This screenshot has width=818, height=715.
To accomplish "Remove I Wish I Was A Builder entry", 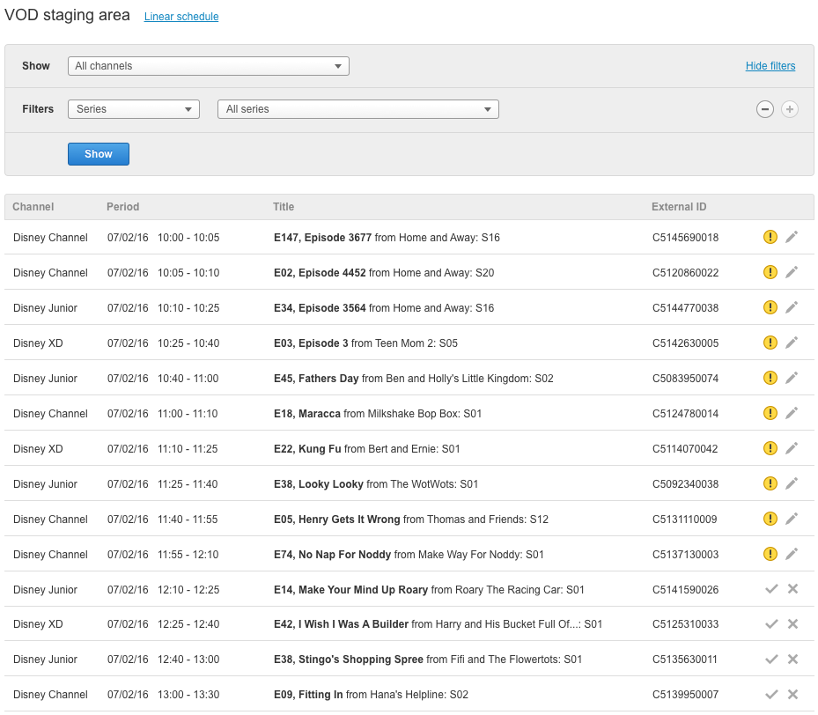I will point(792,623).
